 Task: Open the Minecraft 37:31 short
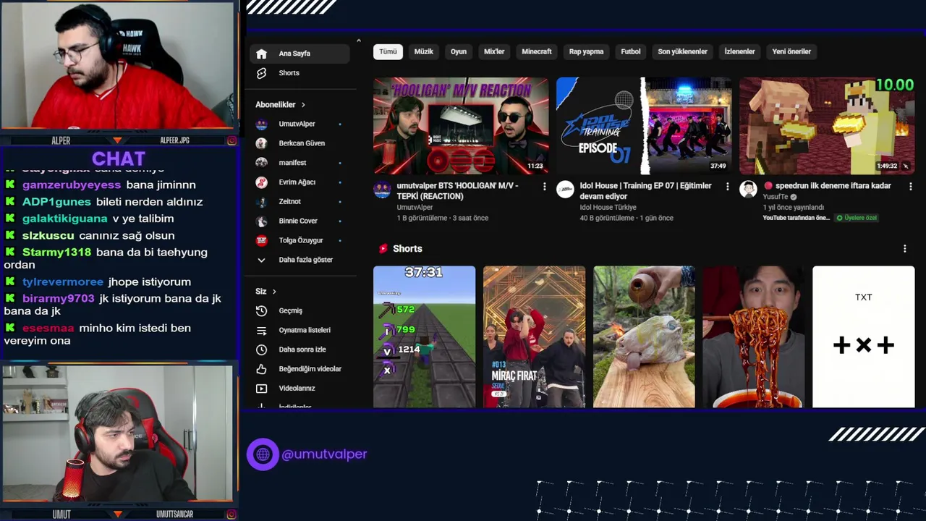pos(424,336)
